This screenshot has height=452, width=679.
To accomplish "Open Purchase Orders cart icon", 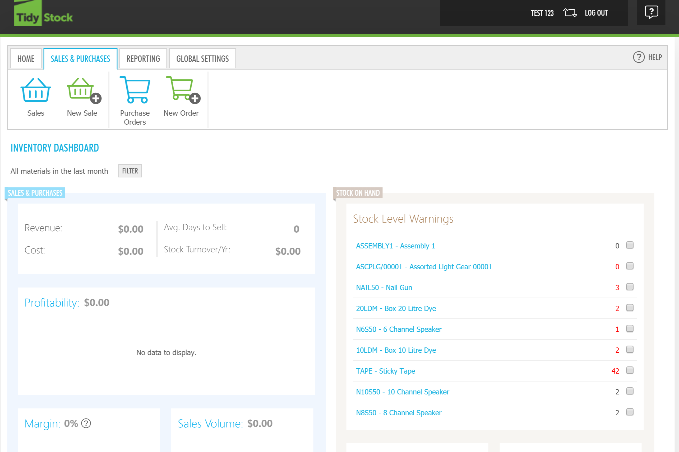I will point(135,90).
